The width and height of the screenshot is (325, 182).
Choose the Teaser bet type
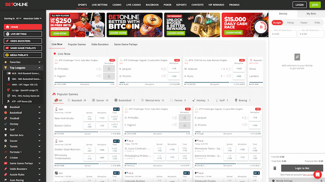pyautogui.click(x=303, y=22)
